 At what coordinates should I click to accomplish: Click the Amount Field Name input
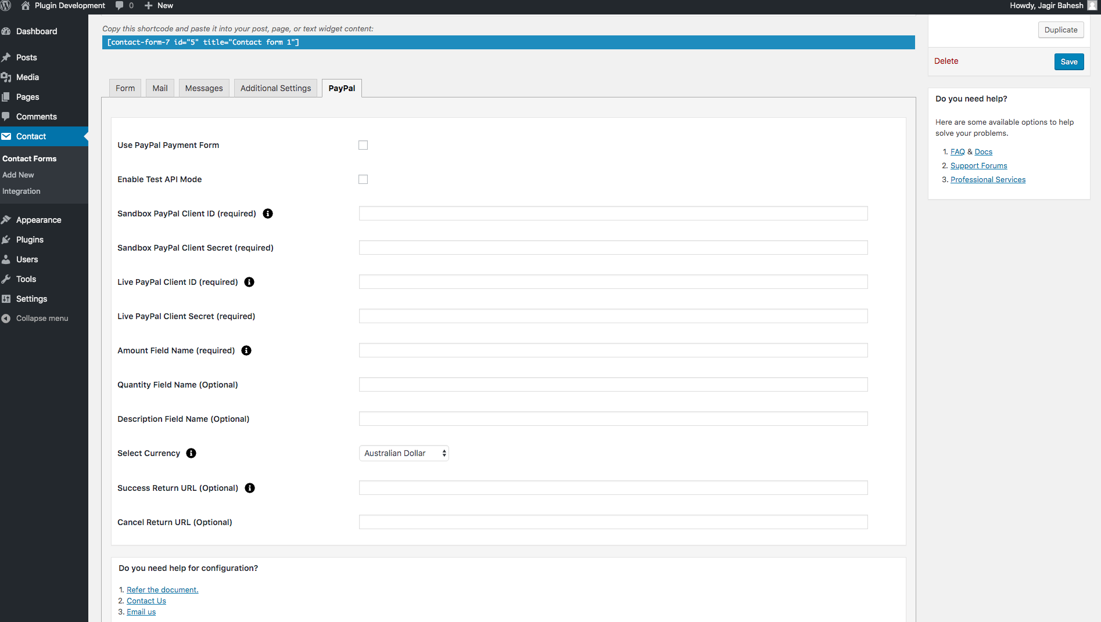coord(613,350)
